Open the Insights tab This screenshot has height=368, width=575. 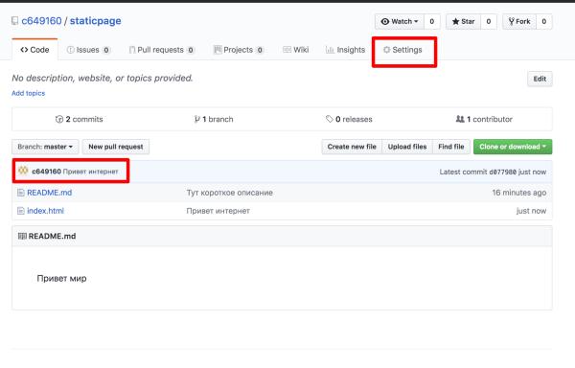[345, 50]
